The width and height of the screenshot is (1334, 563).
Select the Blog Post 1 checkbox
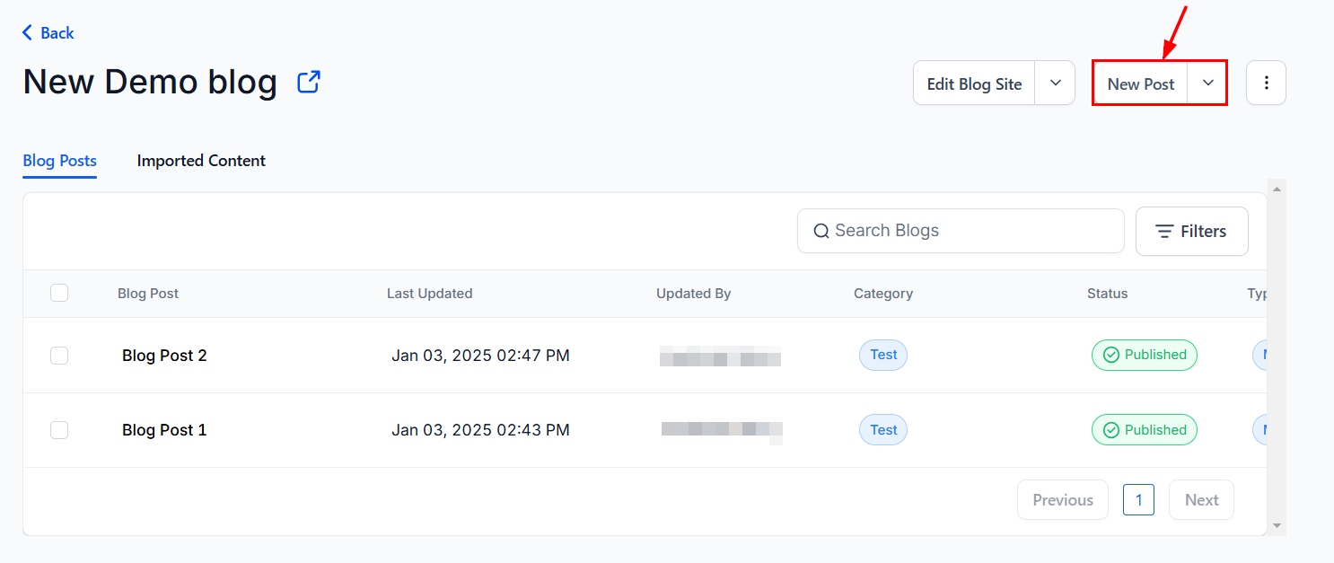[59, 430]
